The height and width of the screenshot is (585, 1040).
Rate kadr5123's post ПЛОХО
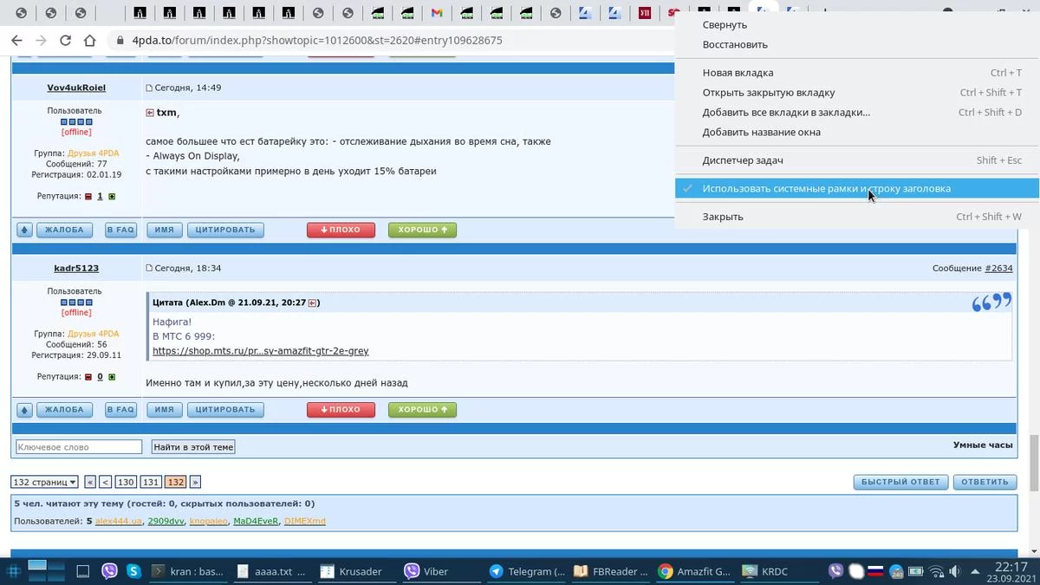341,410
